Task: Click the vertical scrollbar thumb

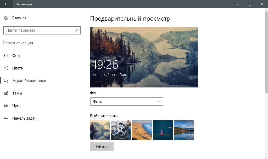Action: 266,52
